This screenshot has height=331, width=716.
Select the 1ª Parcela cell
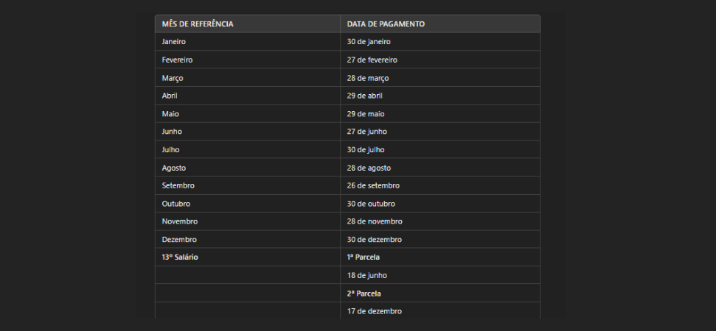pyautogui.click(x=363, y=257)
